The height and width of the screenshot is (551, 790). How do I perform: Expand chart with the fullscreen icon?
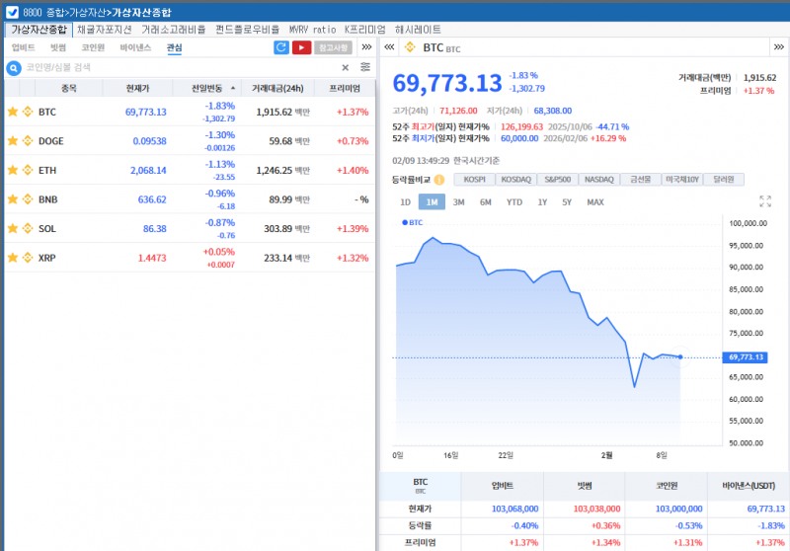pyautogui.click(x=765, y=201)
